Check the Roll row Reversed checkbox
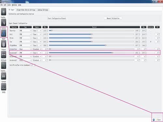Image resolution: width=163 pixels, height=122 pixels. 151,34
